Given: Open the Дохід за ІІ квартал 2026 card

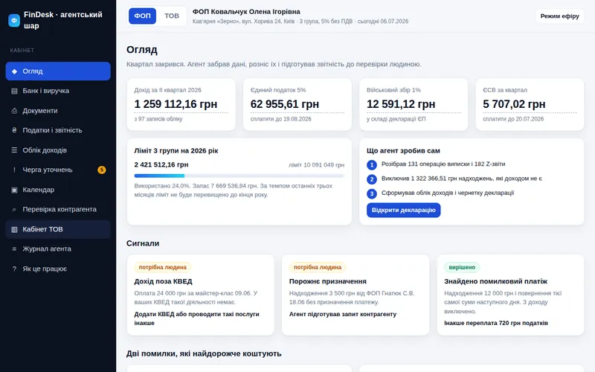Looking at the screenshot, I should point(181,104).
